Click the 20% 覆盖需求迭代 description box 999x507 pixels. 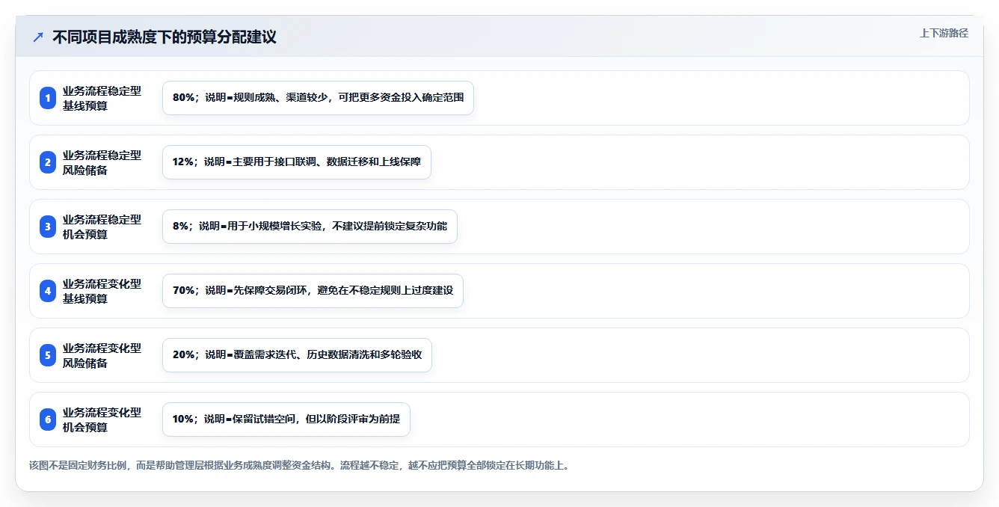click(x=297, y=355)
